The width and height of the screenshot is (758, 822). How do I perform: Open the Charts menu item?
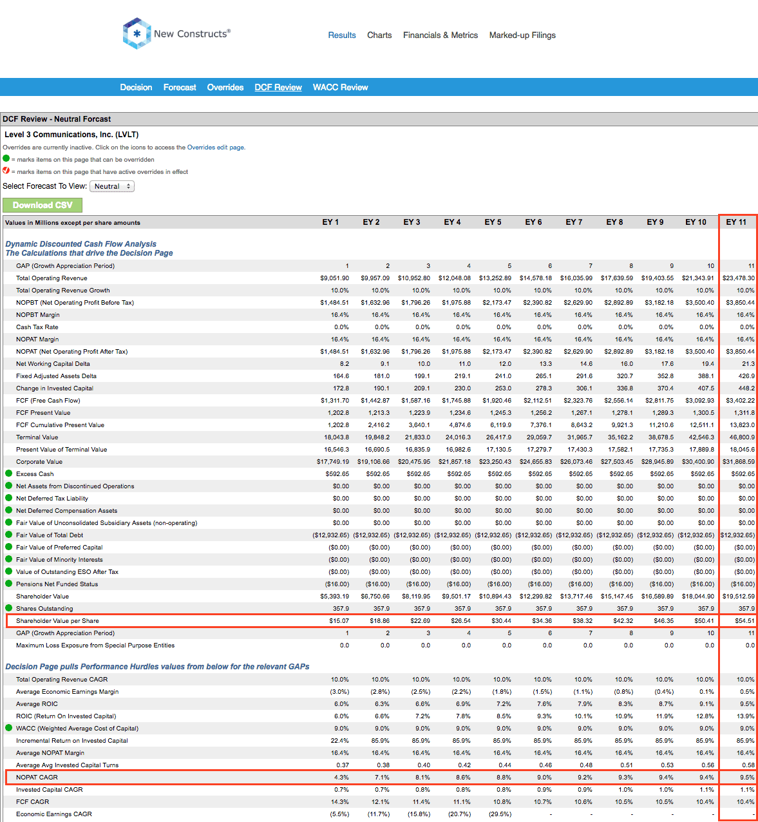point(379,35)
